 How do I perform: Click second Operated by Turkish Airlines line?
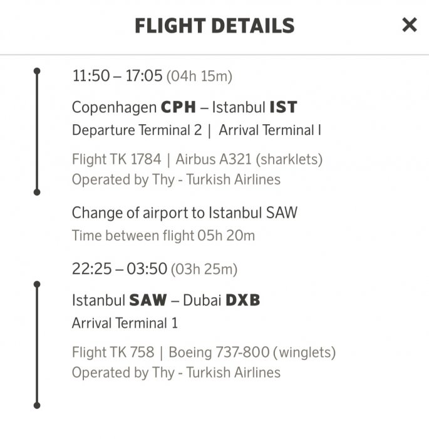point(176,373)
